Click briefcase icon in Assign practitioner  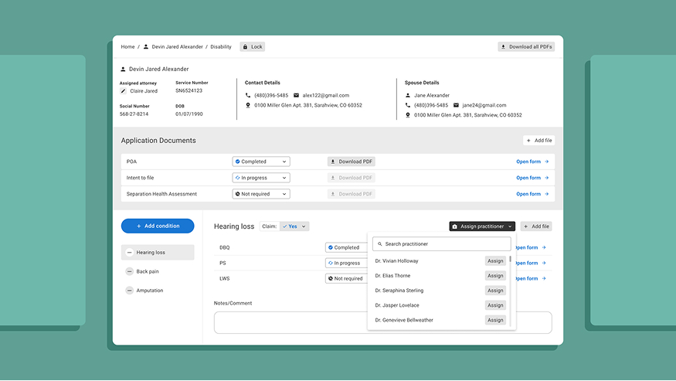(x=454, y=226)
